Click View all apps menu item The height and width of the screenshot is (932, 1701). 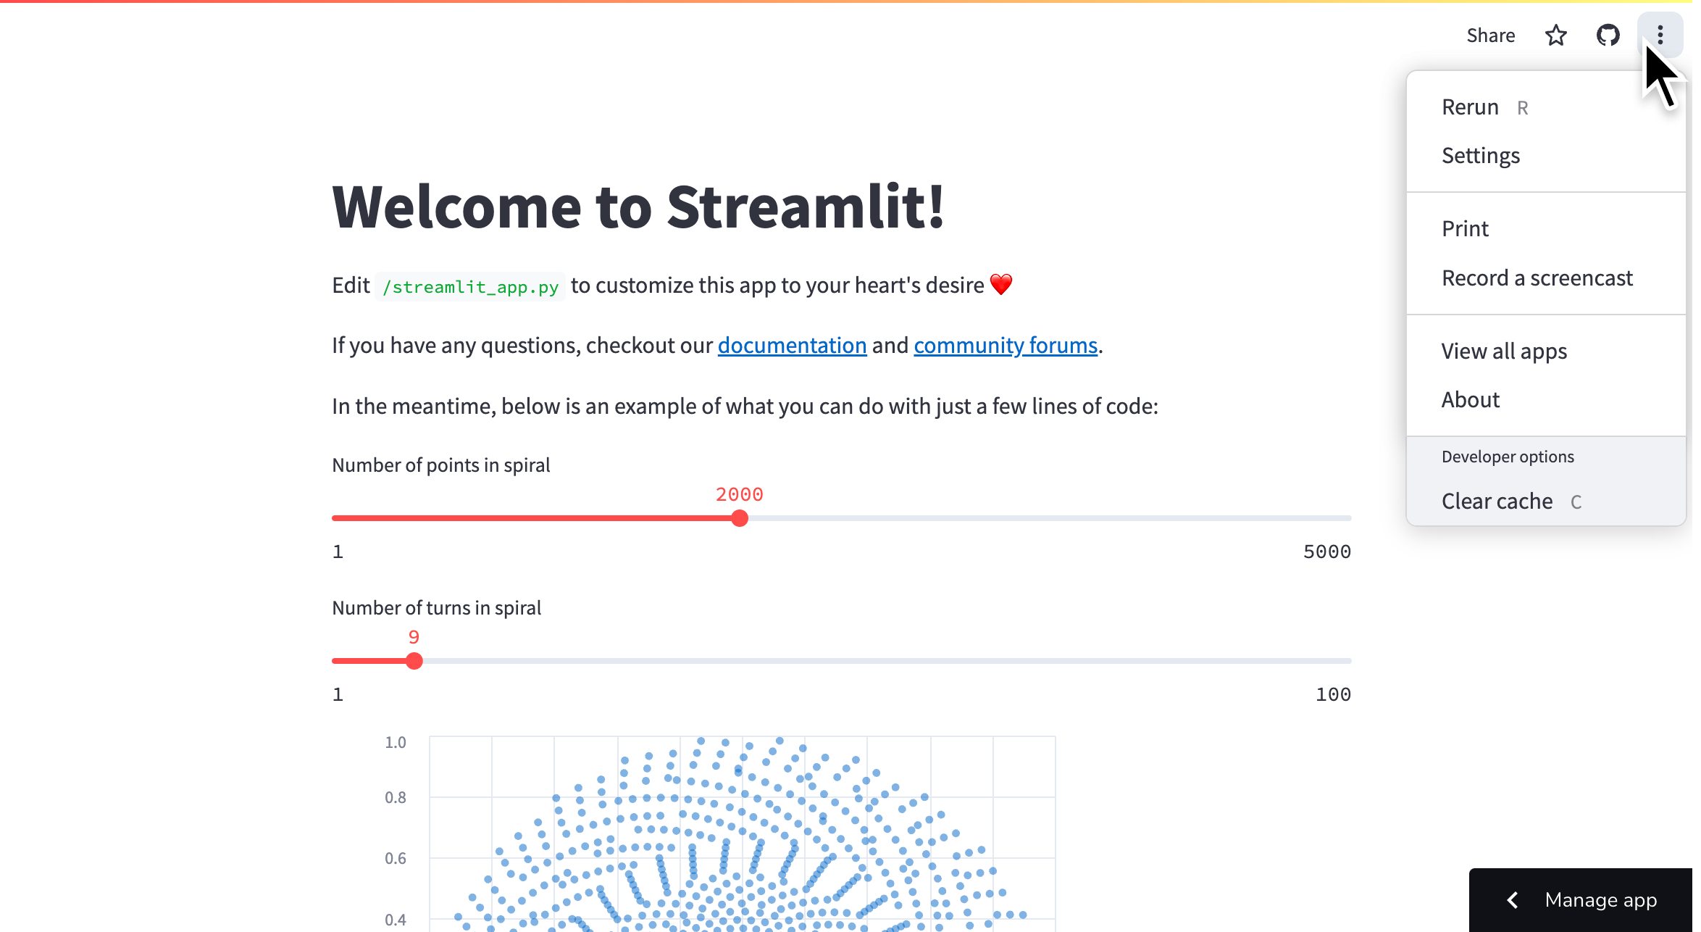coord(1504,350)
